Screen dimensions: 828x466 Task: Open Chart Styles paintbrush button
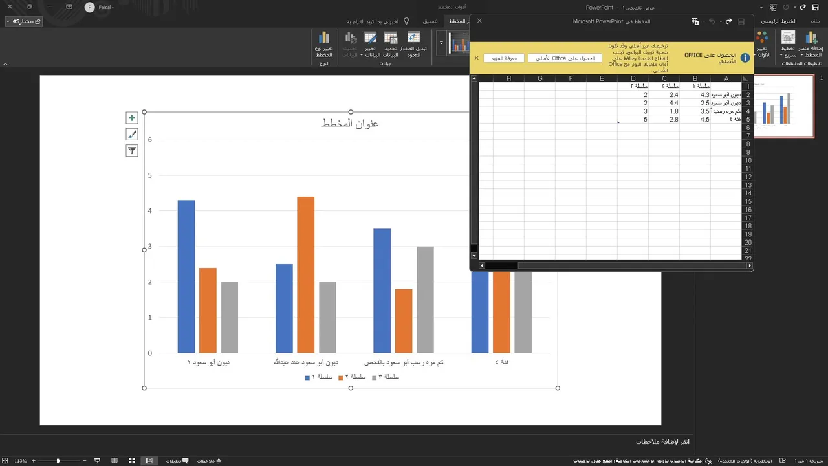[x=132, y=135]
